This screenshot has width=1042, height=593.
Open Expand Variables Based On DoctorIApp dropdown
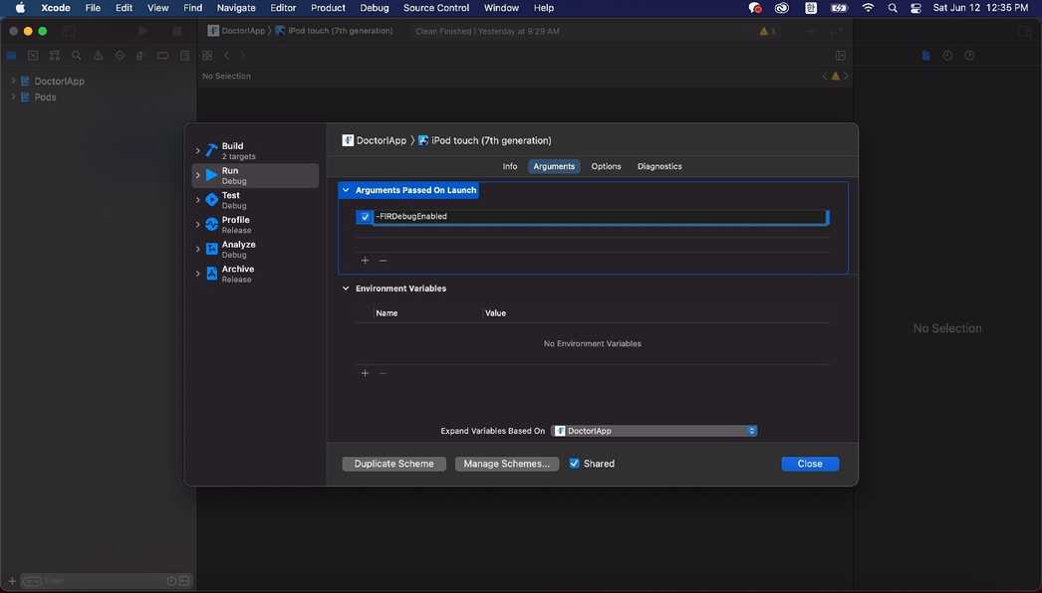coord(654,431)
